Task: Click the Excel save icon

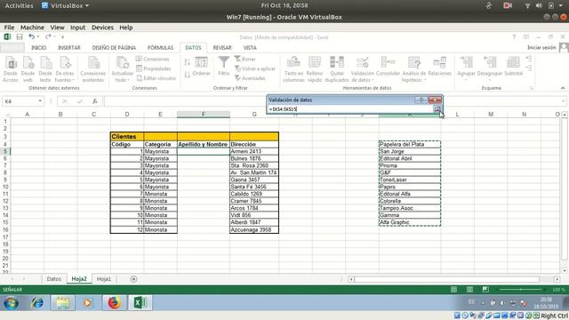Action: [x=20, y=36]
